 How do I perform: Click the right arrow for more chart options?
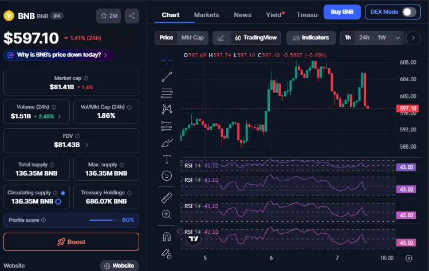click(x=414, y=38)
